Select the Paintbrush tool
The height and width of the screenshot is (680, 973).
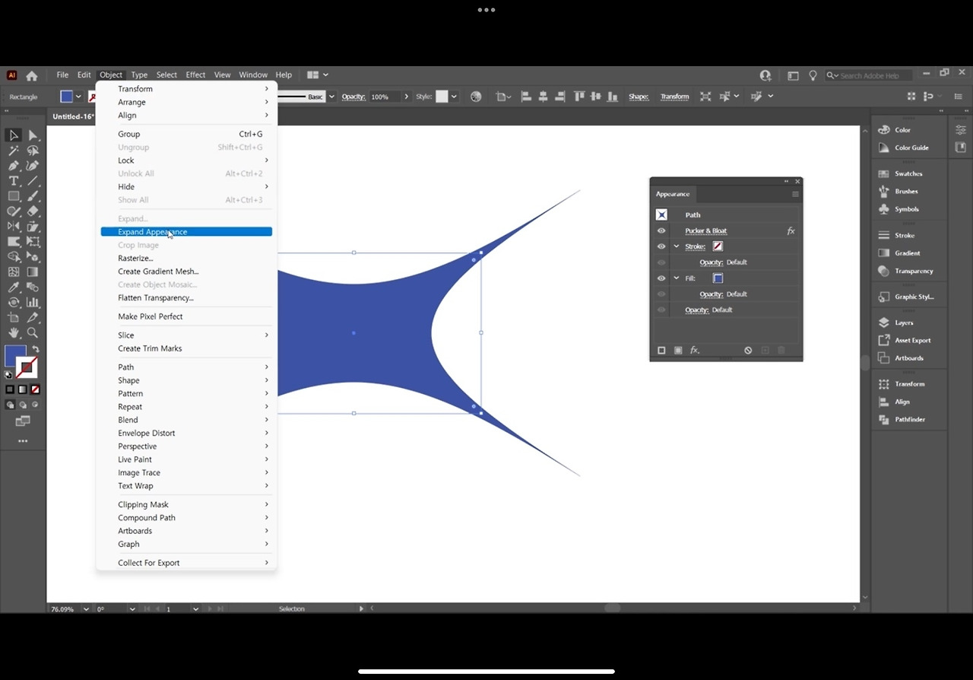33,196
